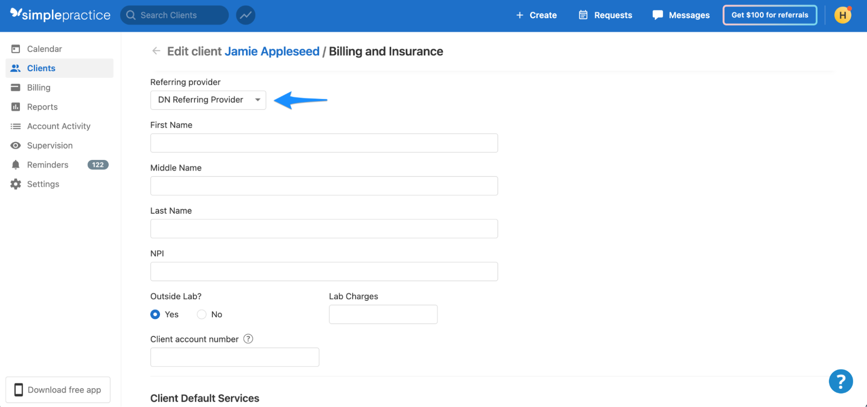Open Requests in the top bar
Image resolution: width=867 pixels, height=407 pixels.
605,15
